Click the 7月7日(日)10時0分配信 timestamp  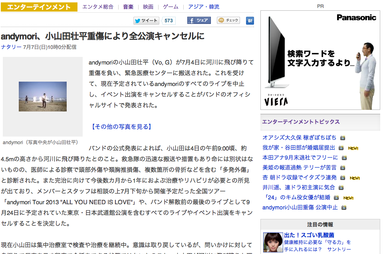pyautogui.click(x=50, y=47)
